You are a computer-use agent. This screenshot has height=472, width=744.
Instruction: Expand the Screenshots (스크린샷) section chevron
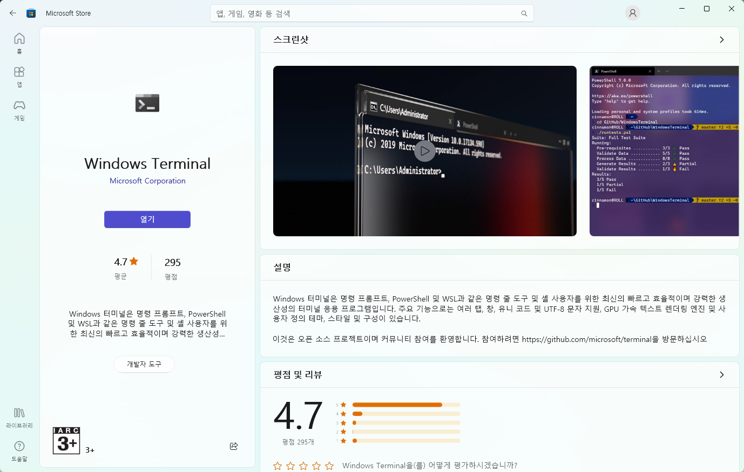[722, 39]
